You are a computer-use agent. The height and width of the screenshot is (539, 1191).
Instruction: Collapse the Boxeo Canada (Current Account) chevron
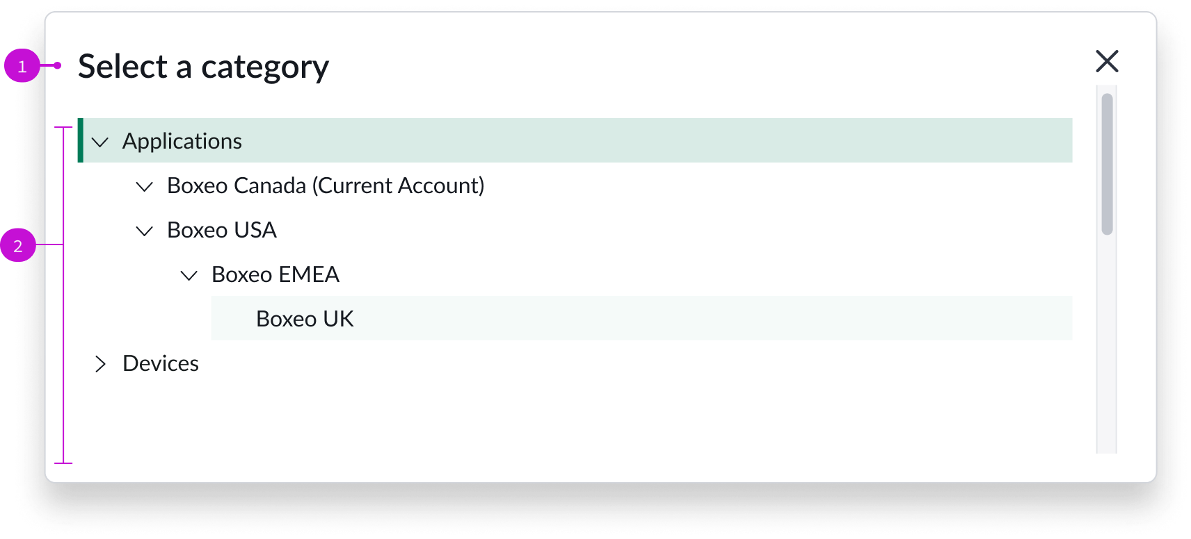tap(144, 186)
